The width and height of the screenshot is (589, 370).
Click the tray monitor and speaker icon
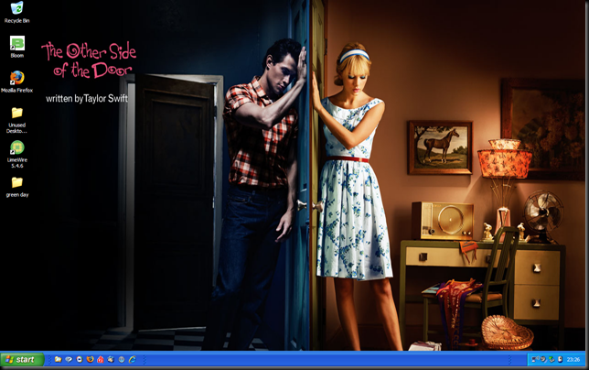tap(535, 359)
